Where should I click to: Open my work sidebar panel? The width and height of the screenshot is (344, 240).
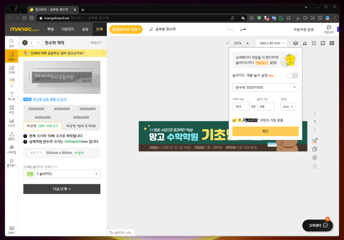coord(12,149)
